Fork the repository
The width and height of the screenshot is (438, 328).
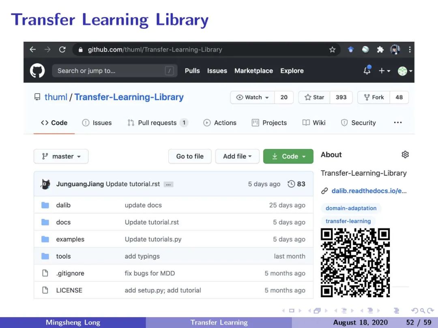[x=374, y=97]
